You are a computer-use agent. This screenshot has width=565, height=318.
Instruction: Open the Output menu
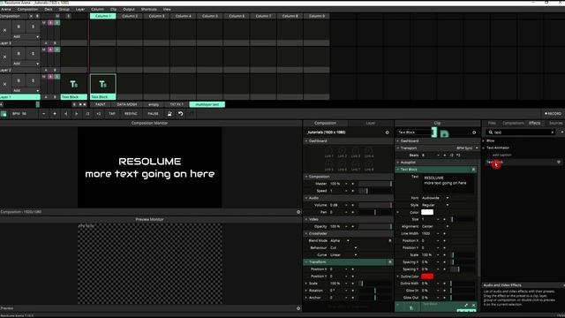coord(129,10)
